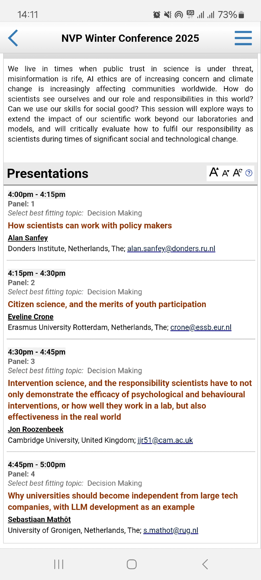Increase the presentation font size
This screenshot has width=261, height=580.
(214, 172)
